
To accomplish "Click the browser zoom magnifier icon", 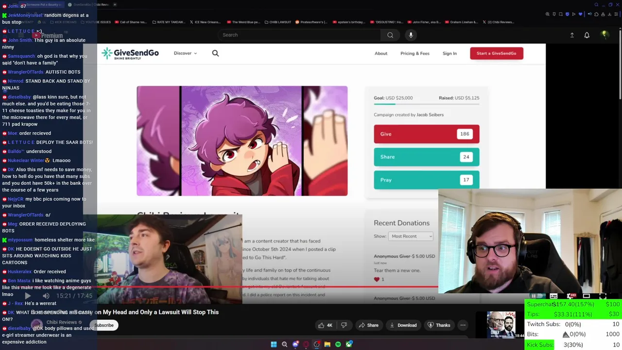I will pos(548,14).
